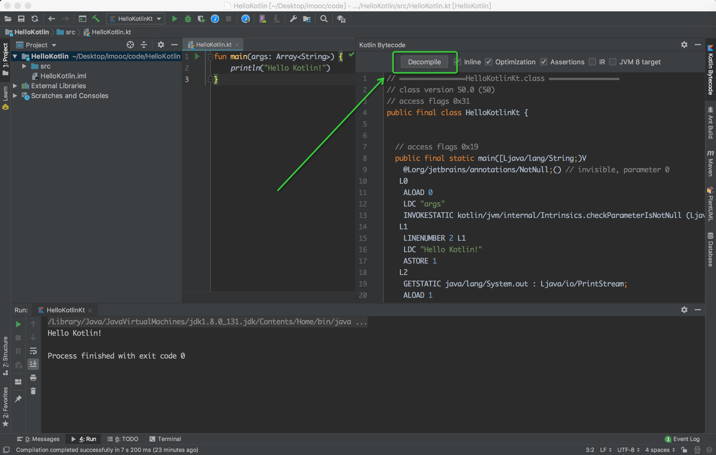Locate current file with the crosshair icon
This screenshot has width=716, height=455.
(130, 45)
